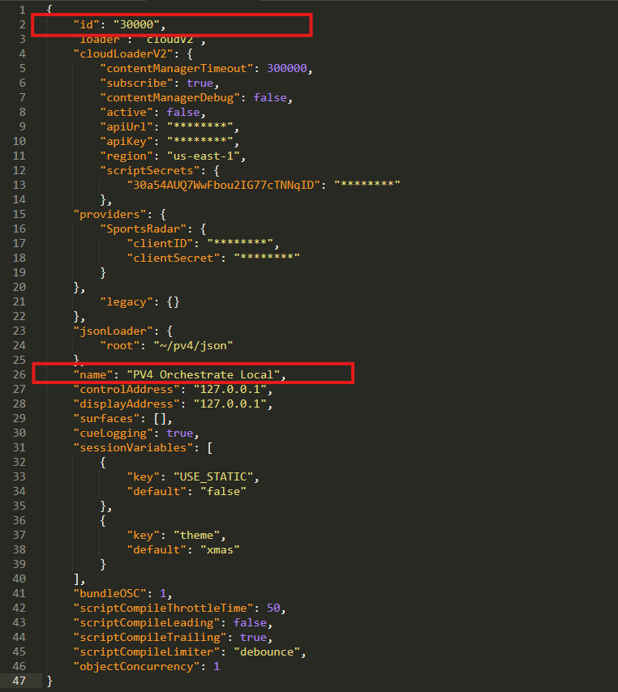This screenshot has width=618, height=692.
Task: Click the "scriptSecrets" key
Action: [x=150, y=170]
